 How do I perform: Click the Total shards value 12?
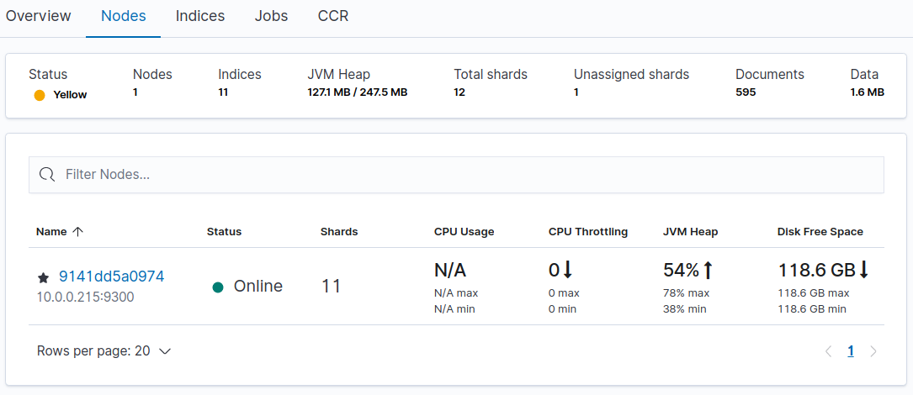click(x=459, y=92)
